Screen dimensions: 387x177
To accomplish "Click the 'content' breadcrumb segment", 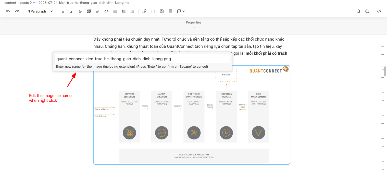I will pos(10,3).
